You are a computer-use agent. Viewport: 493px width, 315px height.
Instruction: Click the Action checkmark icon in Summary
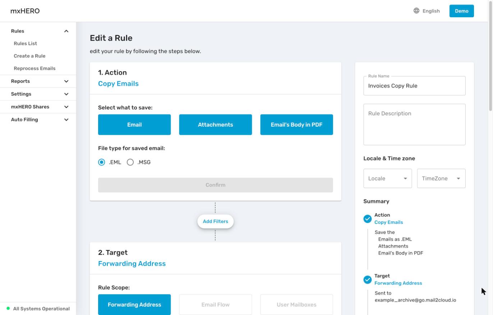point(367,219)
